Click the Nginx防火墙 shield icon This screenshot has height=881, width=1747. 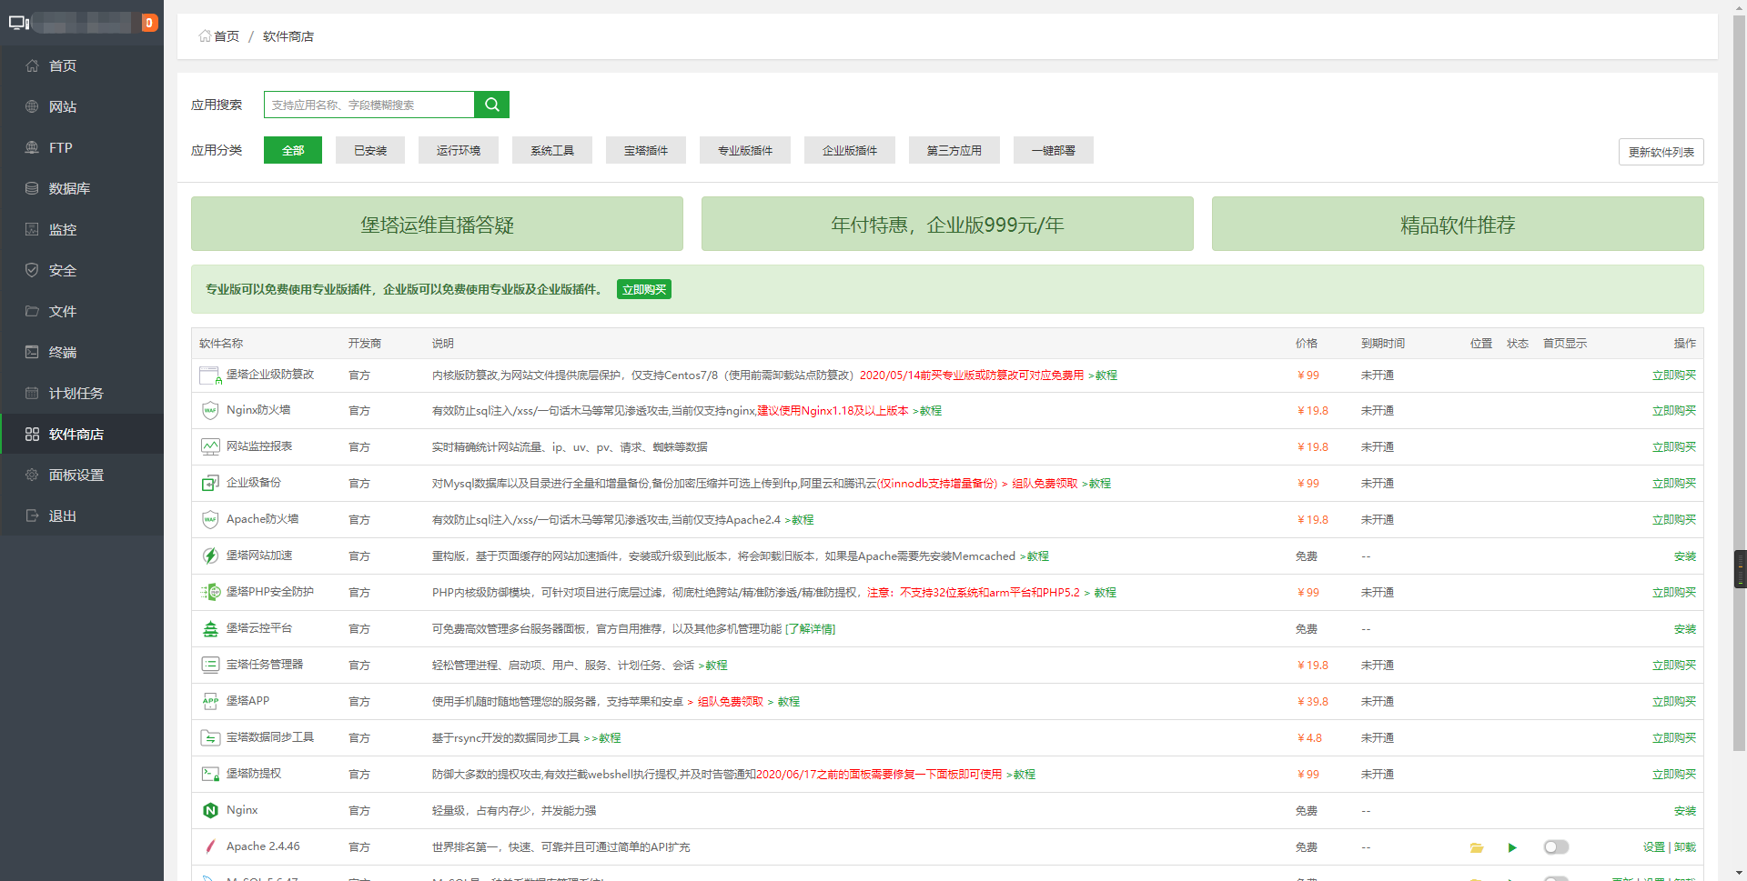pyautogui.click(x=210, y=410)
